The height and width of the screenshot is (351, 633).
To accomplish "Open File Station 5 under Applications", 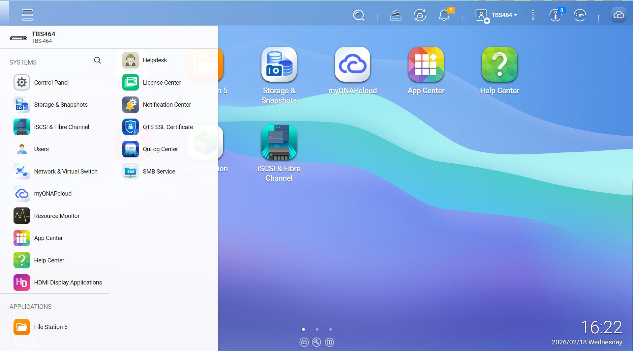I will click(x=50, y=327).
